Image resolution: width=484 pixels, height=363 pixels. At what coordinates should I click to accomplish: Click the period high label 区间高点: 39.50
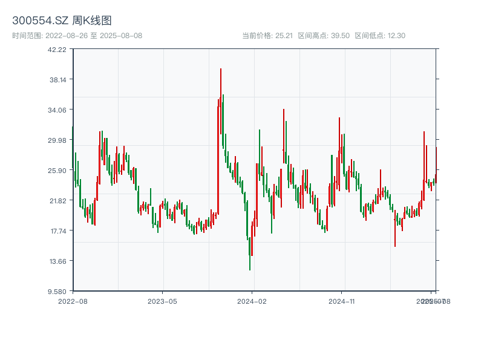coord(324,36)
